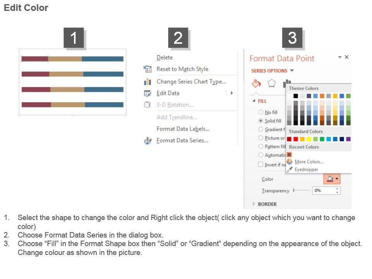Click the Reset to Match Style icon

pos(148,69)
